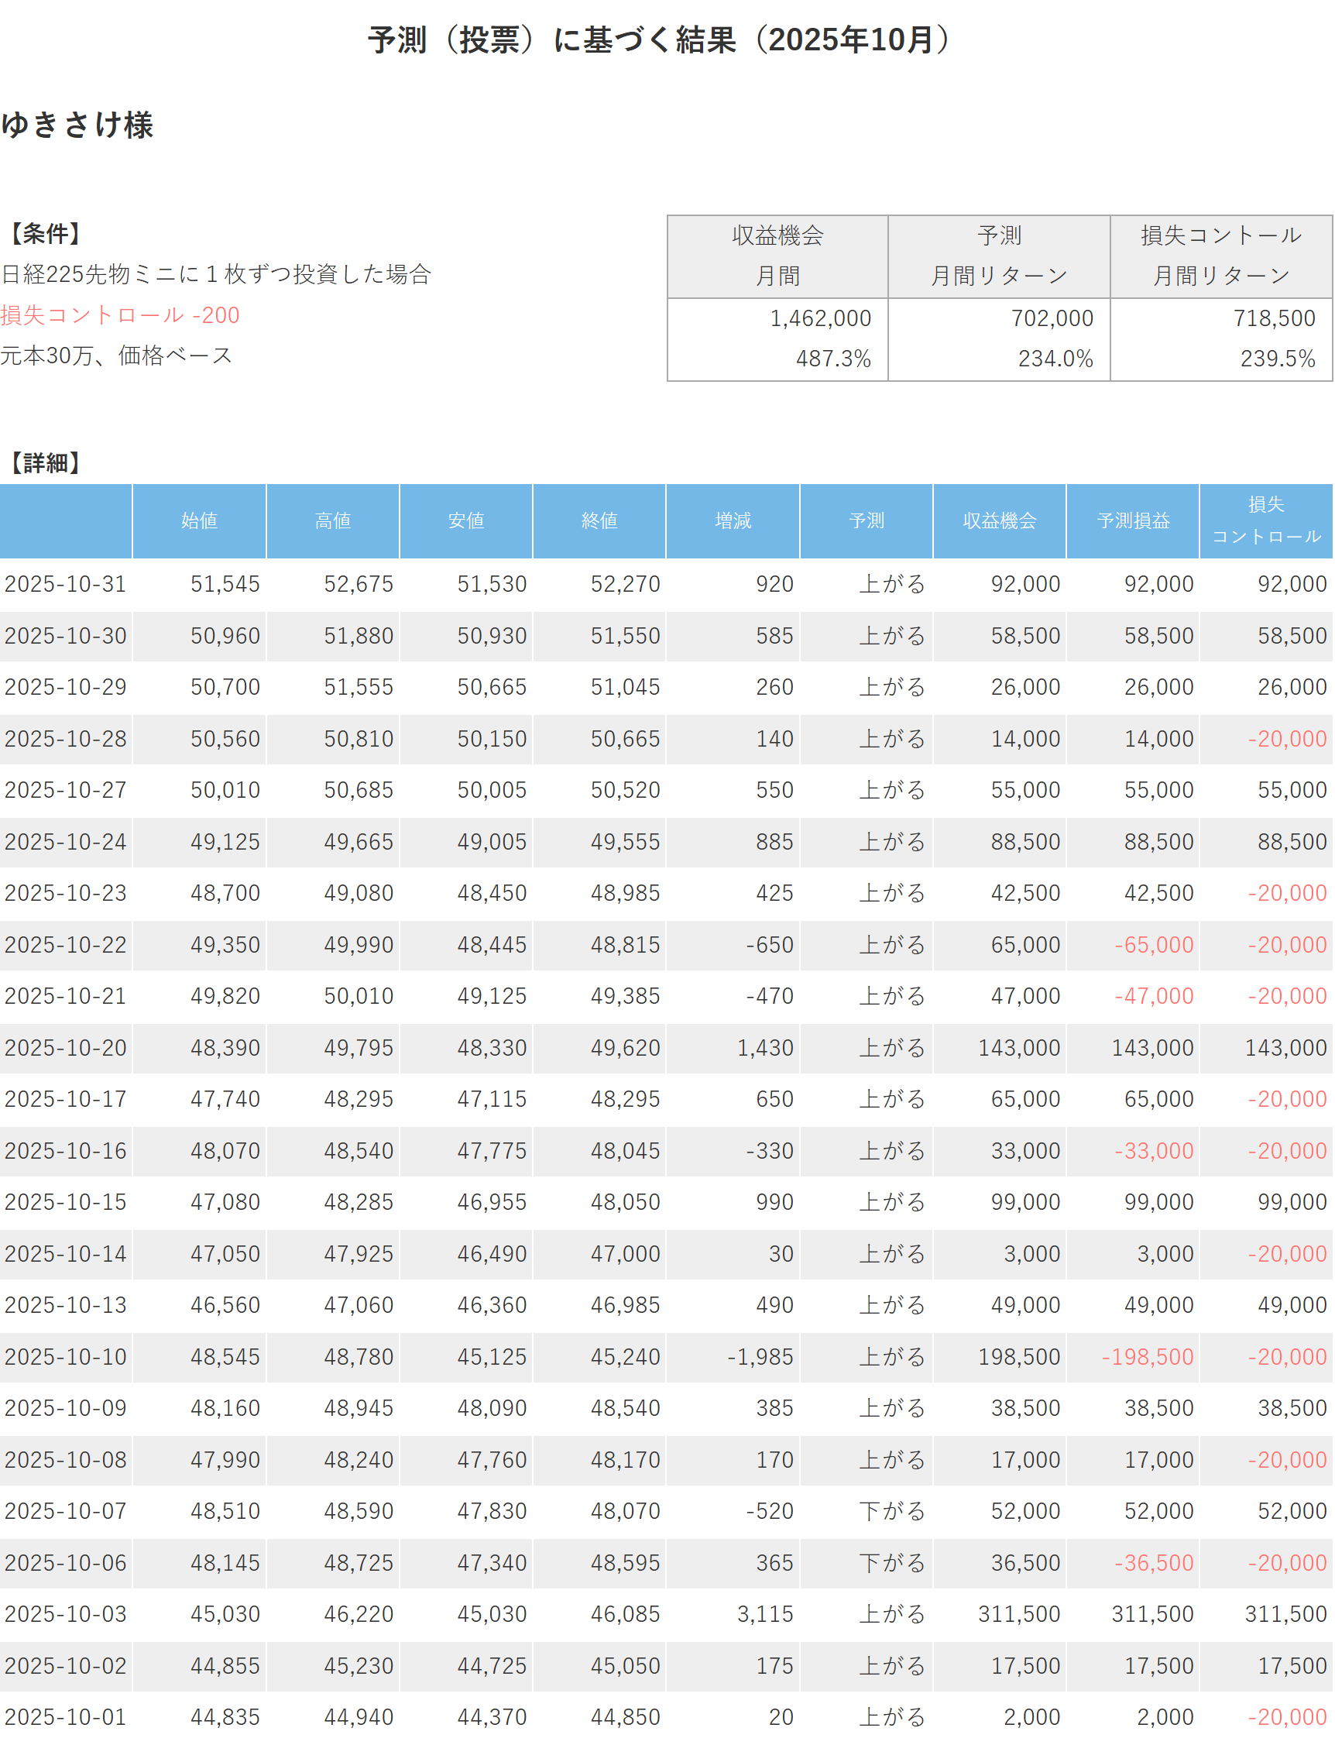1335x1745 pixels.
Task: Click the 2025-10-10 date cell
Action: click(x=65, y=1356)
